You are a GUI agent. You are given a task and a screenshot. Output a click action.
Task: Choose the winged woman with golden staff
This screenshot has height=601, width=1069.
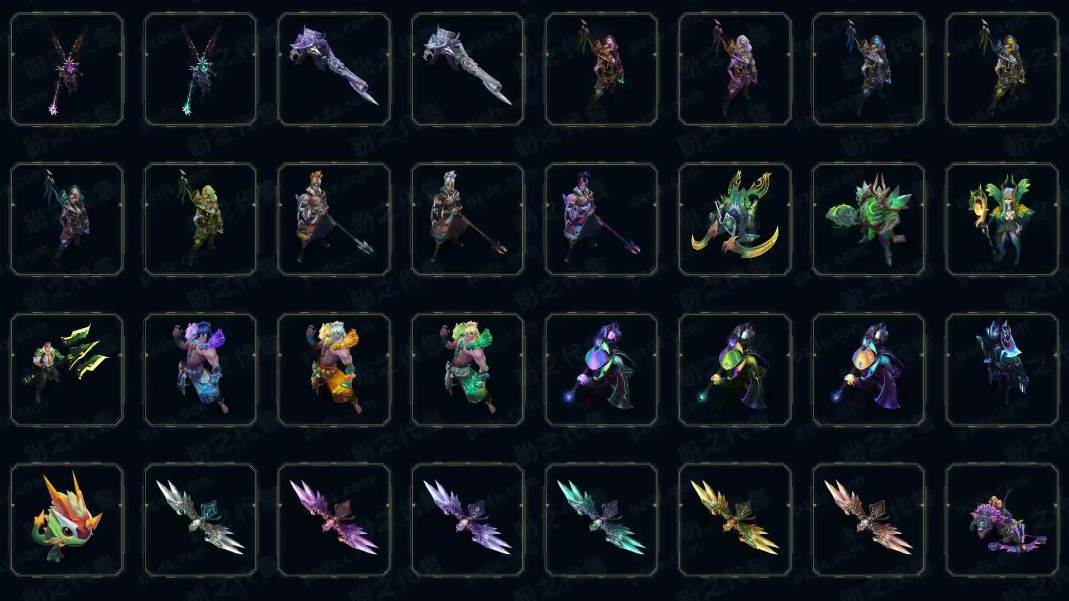point(1002,219)
